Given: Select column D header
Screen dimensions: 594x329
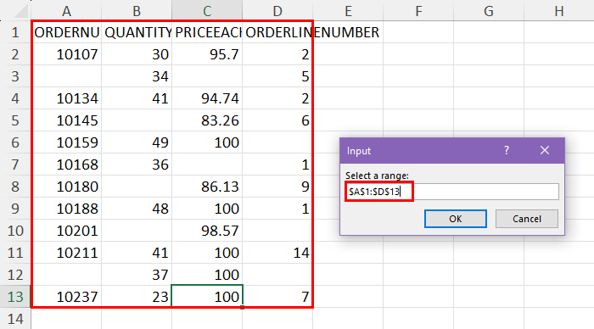Looking at the screenshot, I should [x=277, y=11].
